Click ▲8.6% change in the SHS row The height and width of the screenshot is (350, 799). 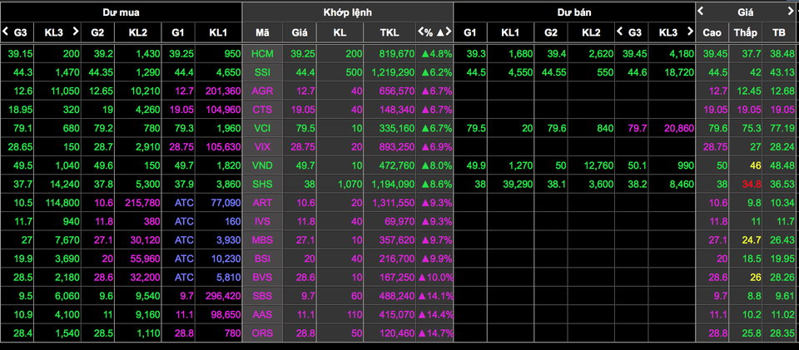click(x=437, y=185)
